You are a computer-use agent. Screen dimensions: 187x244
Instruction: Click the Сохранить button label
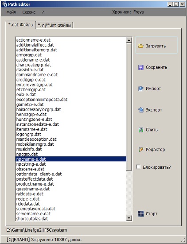pos(156,67)
